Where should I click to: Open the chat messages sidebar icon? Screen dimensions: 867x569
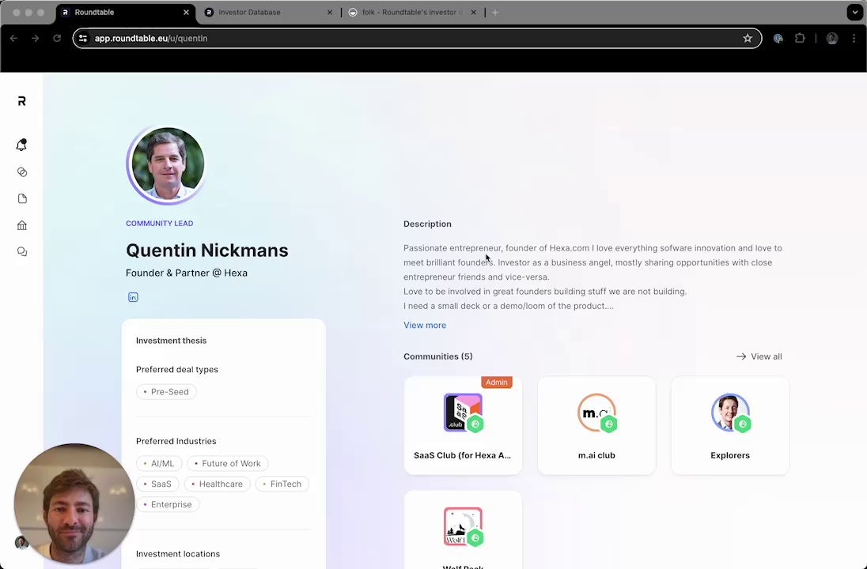pyautogui.click(x=22, y=252)
